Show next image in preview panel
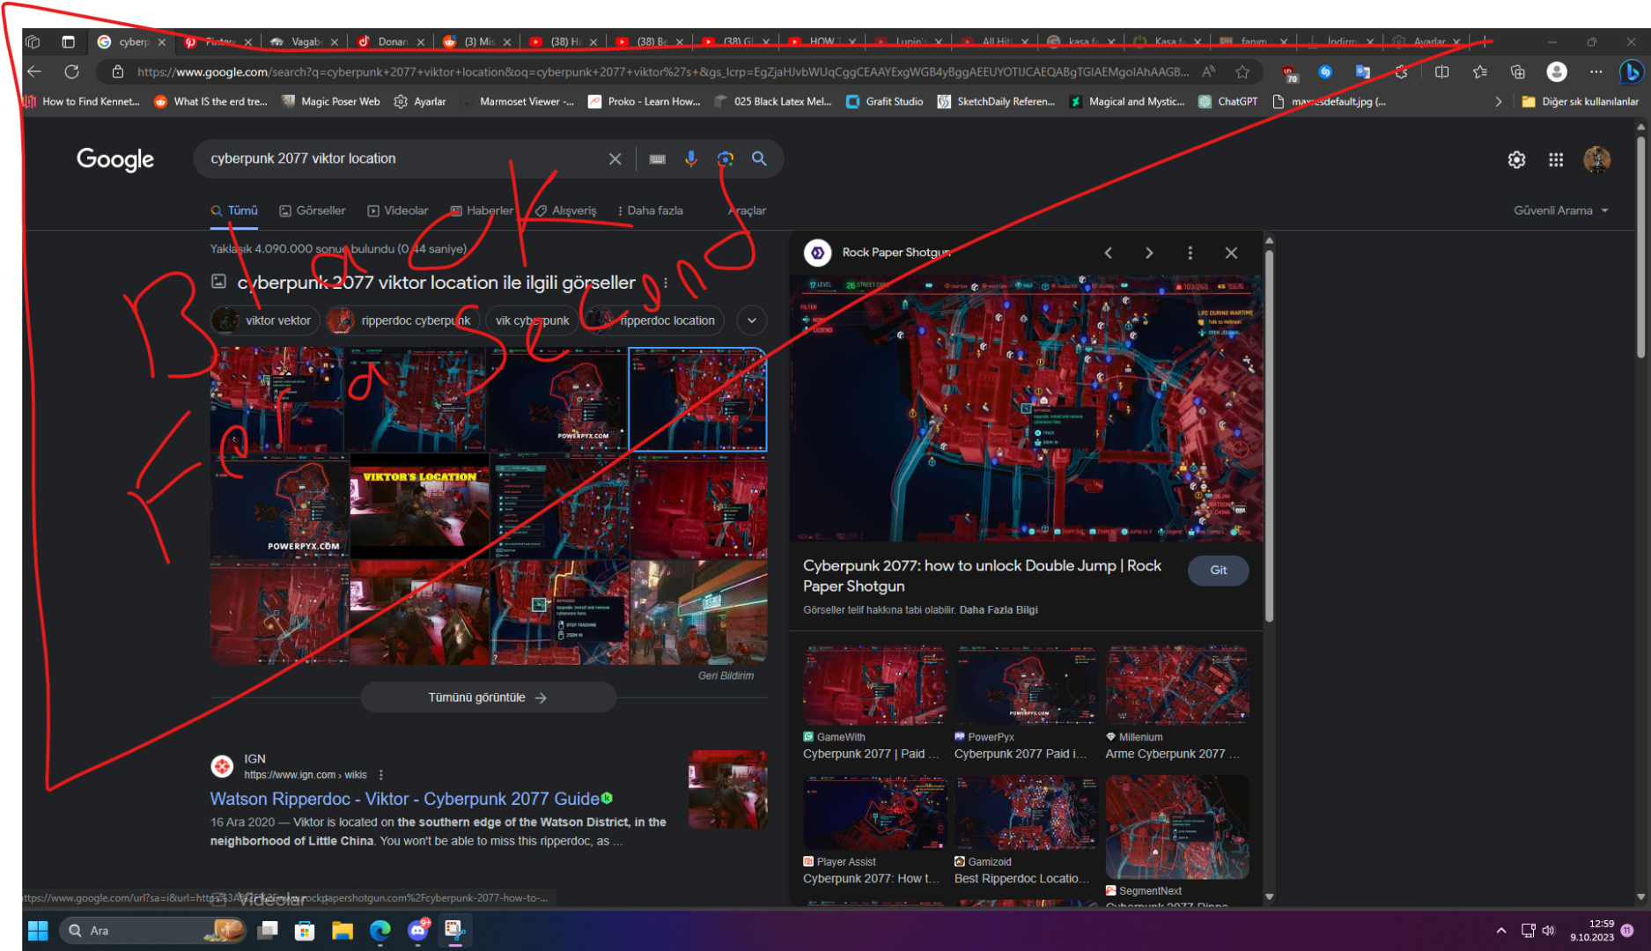Screen dimensions: 1651x951 pyautogui.click(x=1149, y=253)
